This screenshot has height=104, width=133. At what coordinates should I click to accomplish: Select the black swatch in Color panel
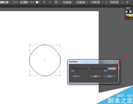[x=128, y=12]
